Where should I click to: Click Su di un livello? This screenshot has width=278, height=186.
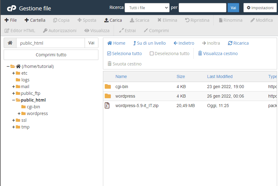149,43
